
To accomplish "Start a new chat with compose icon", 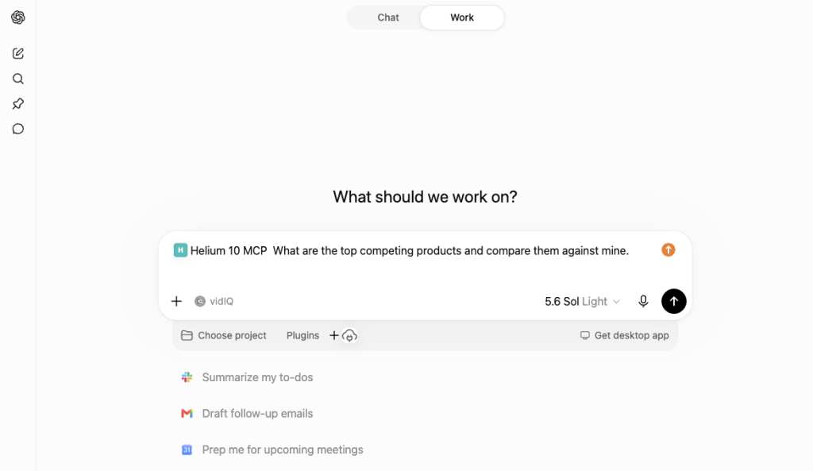I will coord(18,53).
